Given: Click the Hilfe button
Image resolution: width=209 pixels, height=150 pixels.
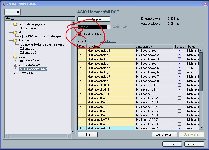Looking at the screenshot, I should tap(88, 134).
